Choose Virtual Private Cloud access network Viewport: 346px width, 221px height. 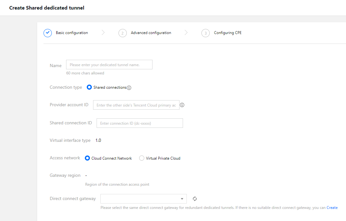tap(142, 158)
